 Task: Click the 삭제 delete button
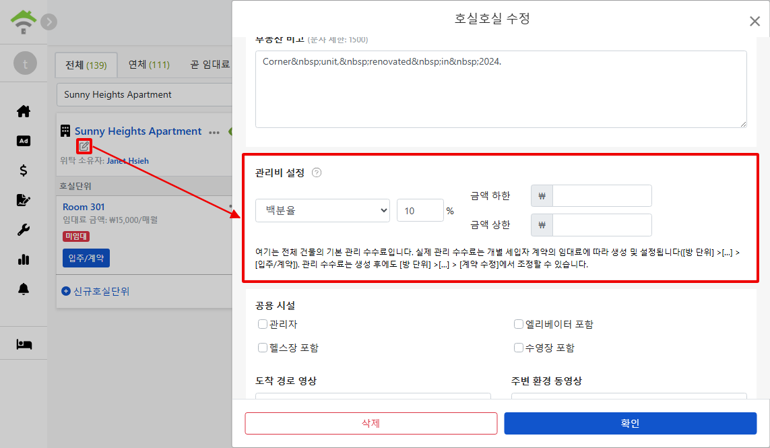click(371, 423)
